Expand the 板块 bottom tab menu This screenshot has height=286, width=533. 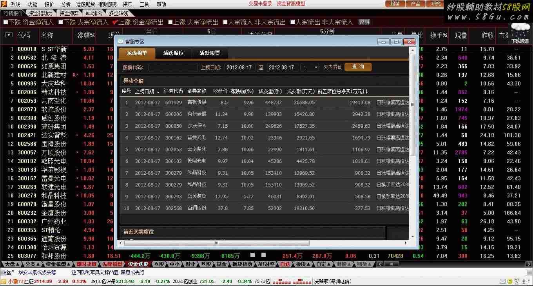coord(303,264)
